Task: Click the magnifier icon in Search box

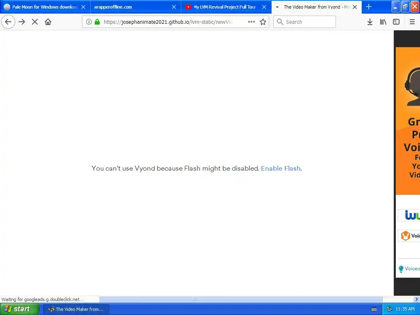Action: click(280, 22)
